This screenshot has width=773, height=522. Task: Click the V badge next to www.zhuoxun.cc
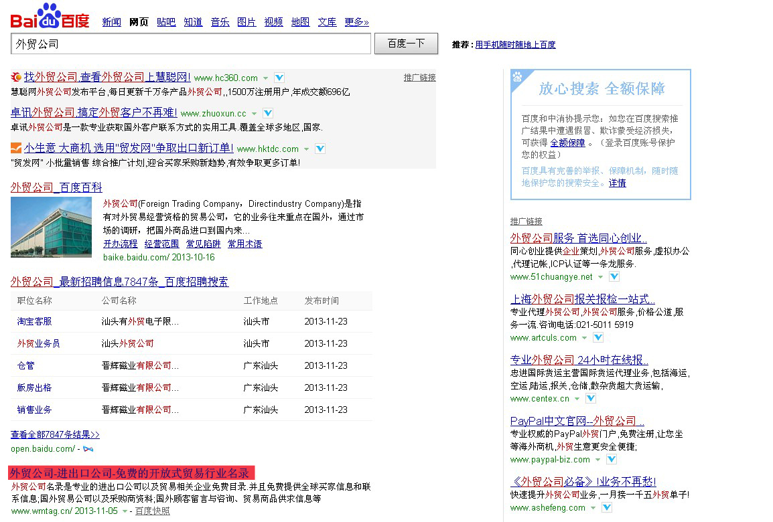pos(268,113)
